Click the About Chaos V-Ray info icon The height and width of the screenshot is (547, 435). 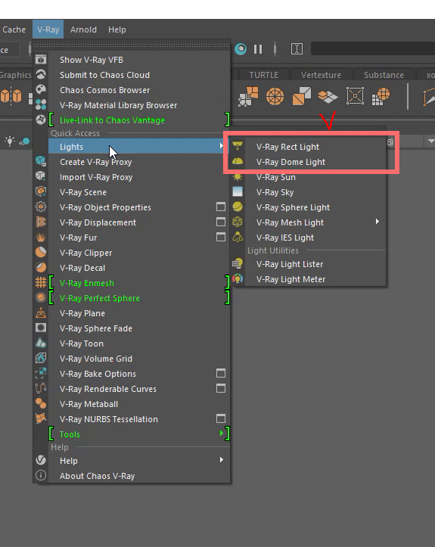click(41, 475)
